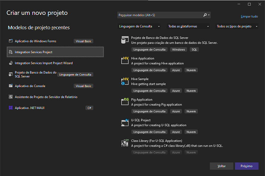Click Visual Basic tag beside Aplicativo do Console

point(84,86)
